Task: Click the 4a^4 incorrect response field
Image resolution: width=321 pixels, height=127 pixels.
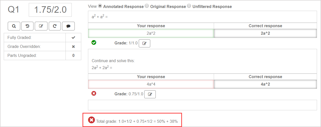Action: [151, 84]
